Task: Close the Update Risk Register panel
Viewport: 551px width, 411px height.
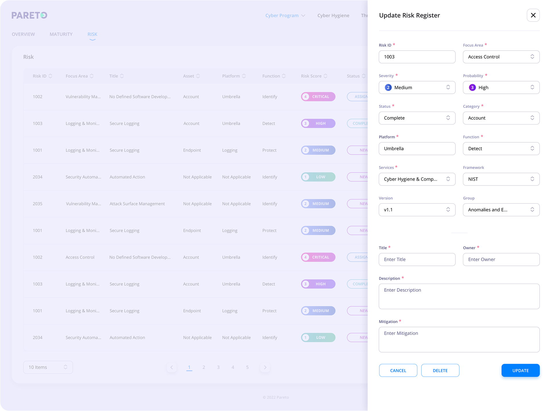Action: 533,15
